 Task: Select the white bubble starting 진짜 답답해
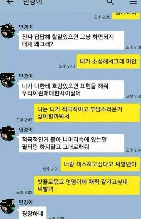[x=71, y=40]
